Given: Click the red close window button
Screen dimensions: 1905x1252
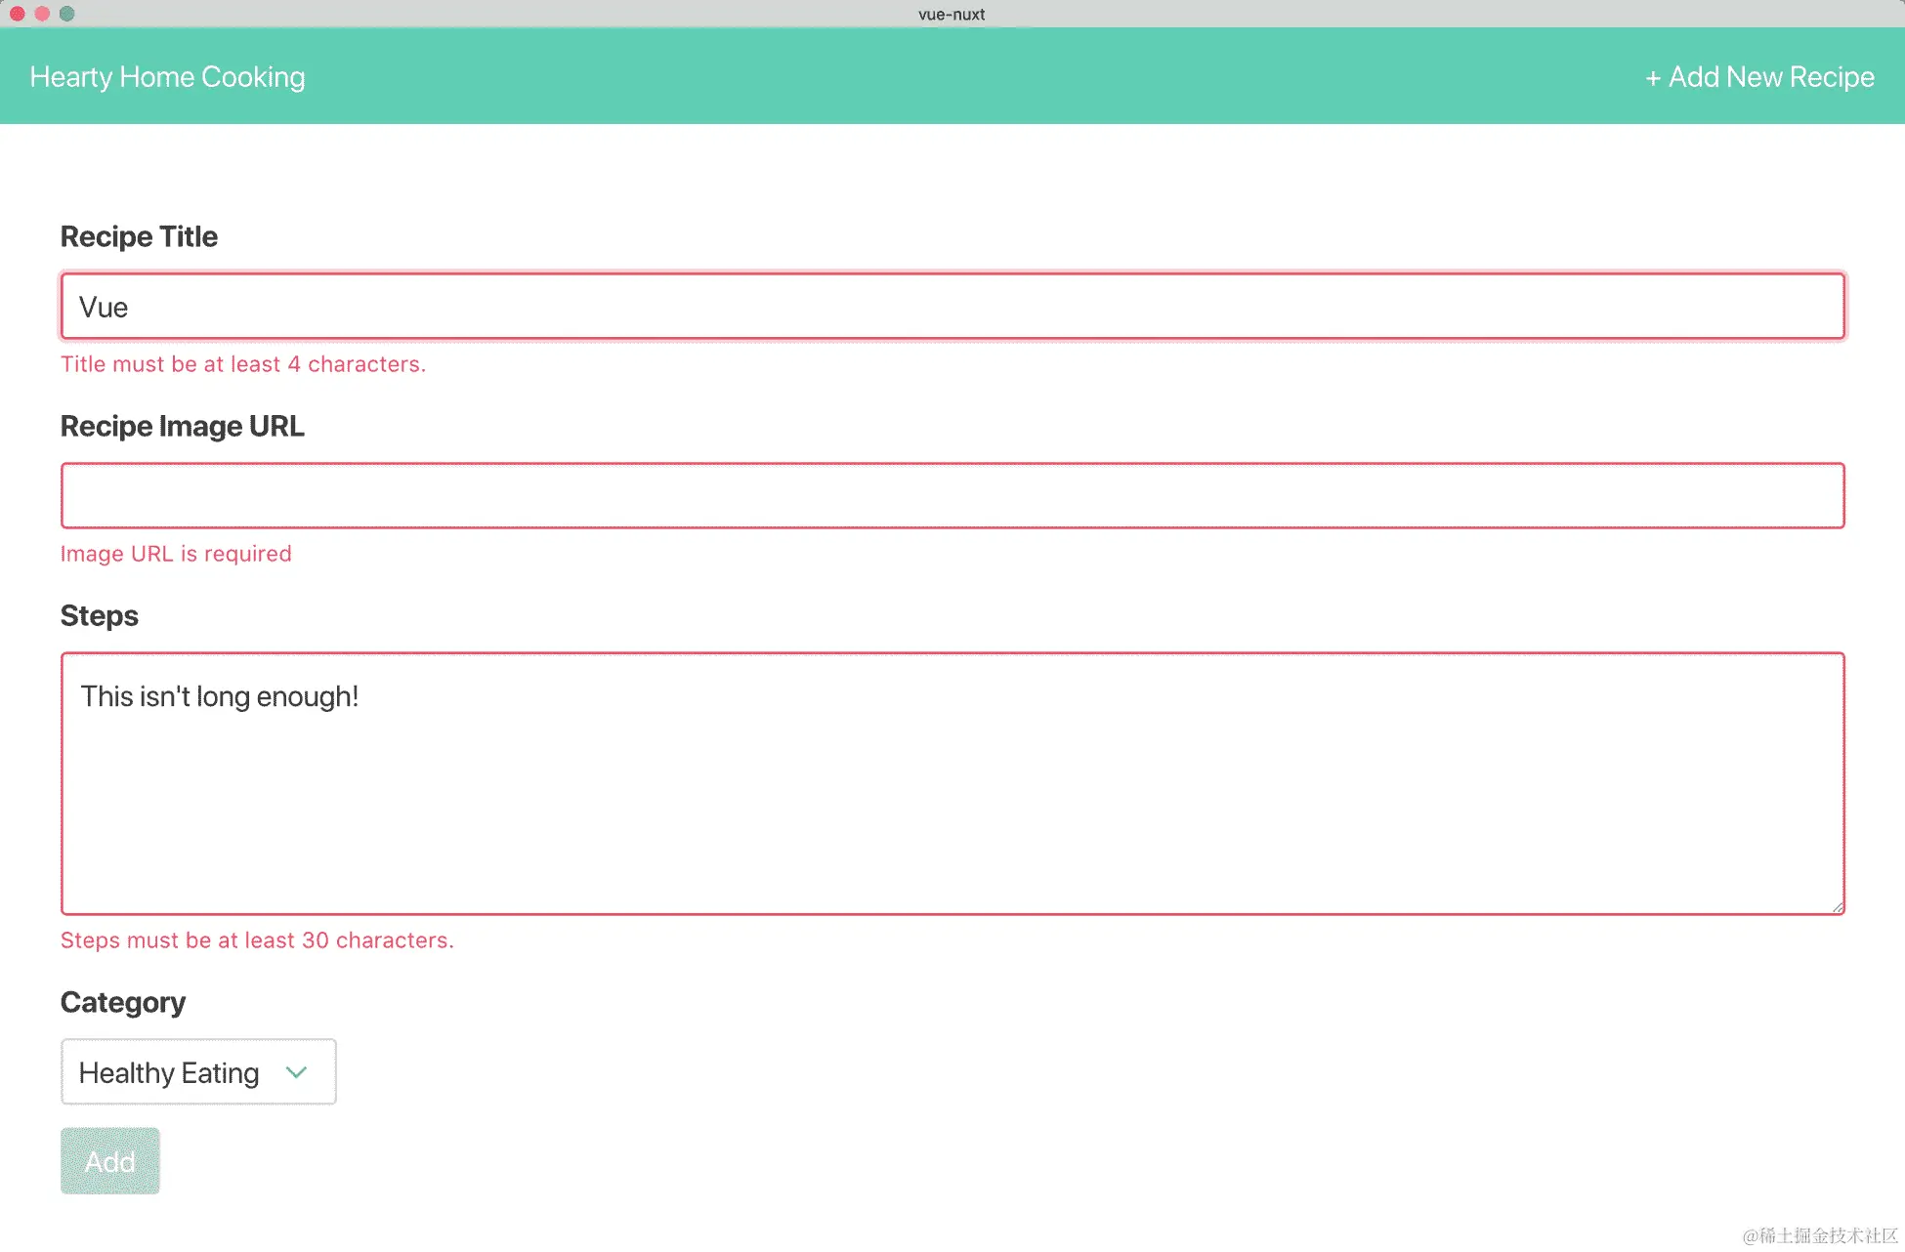Looking at the screenshot, I should [18, 14].
